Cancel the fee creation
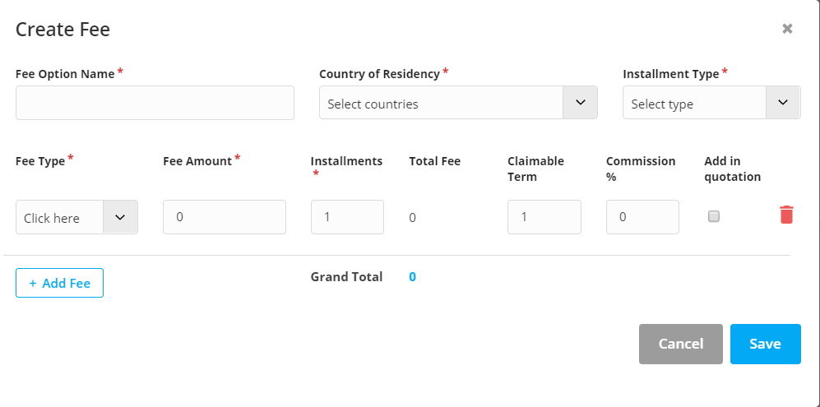 point(680,344)
